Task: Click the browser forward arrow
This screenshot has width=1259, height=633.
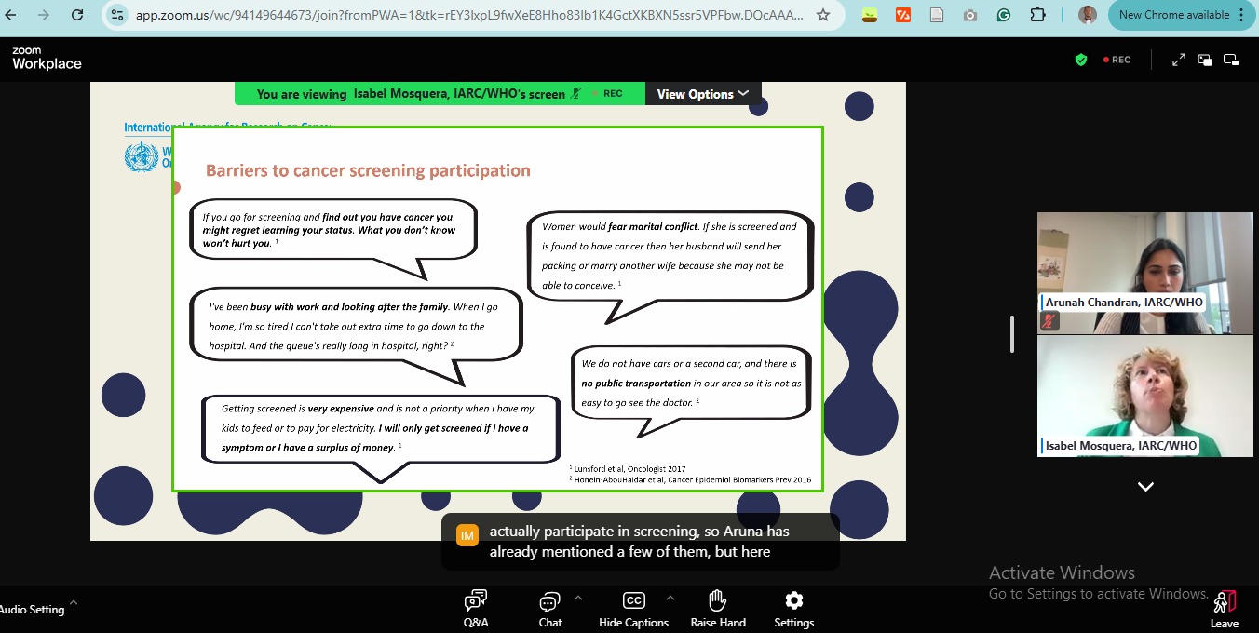Action: (x=44, y=15)
